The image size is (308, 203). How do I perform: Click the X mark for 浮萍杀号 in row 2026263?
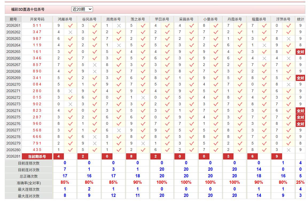(288, 39)
